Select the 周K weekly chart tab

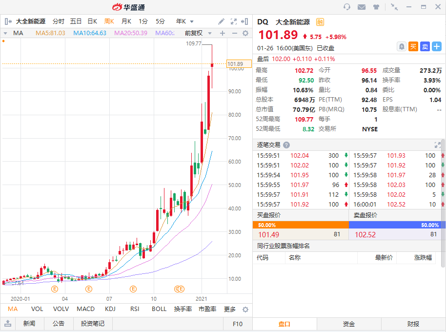click(x=109, y=21)
